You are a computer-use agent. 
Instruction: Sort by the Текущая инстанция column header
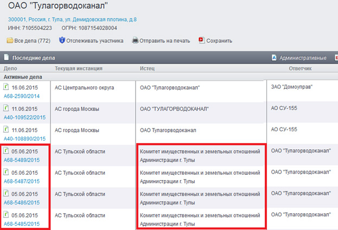tap(79, 69)
